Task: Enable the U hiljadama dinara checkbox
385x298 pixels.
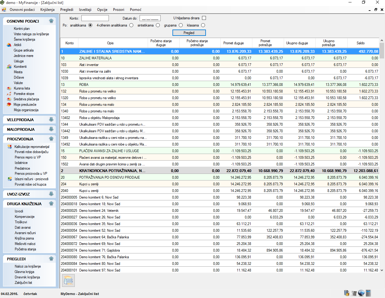Action: tap(204, 18)
